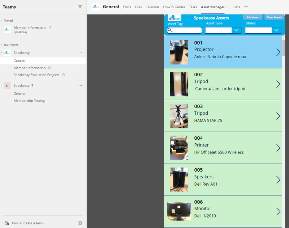
Task: Collapse the Speakeasy IT team channels
Action: click(x=1, y=85)
